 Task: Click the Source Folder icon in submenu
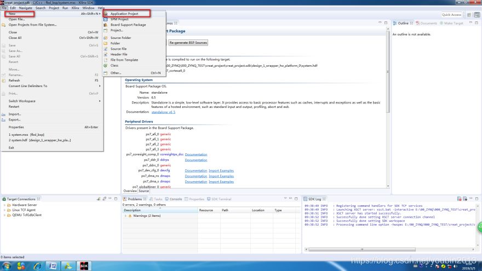pyautogui.click(x=105, y=37)
